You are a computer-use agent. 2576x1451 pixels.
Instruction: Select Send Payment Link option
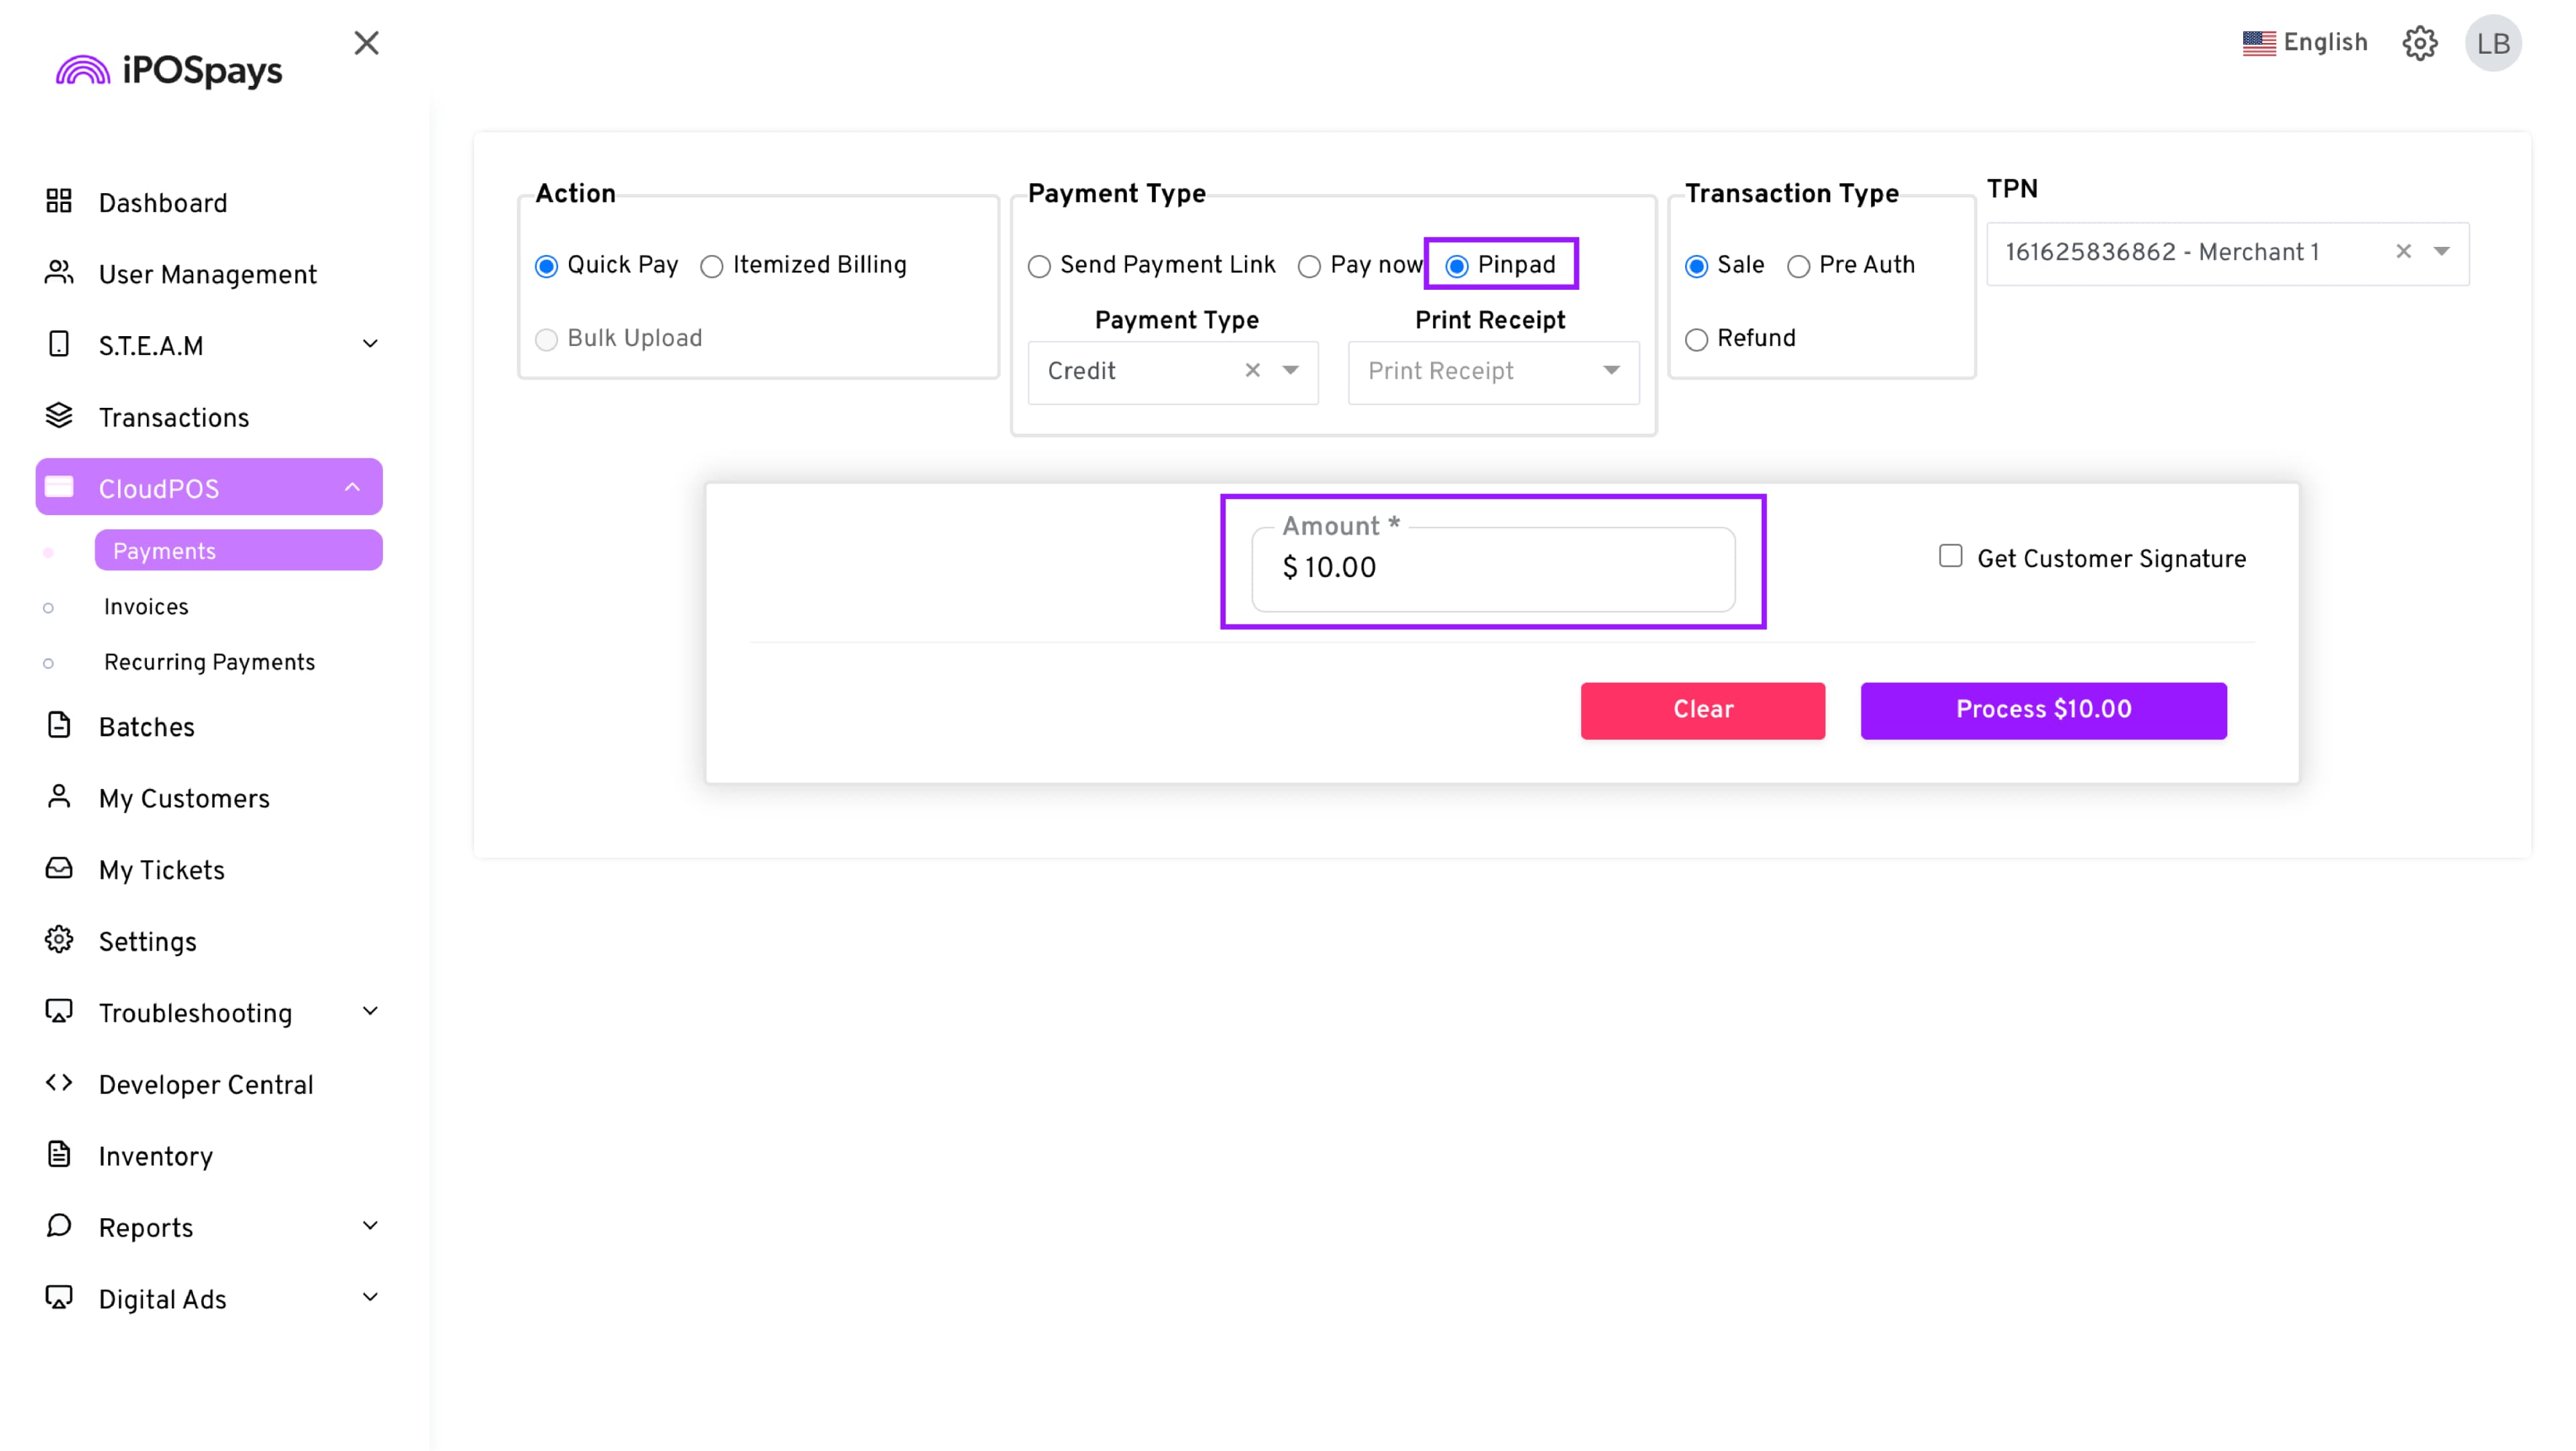[x=1039, y=266]
